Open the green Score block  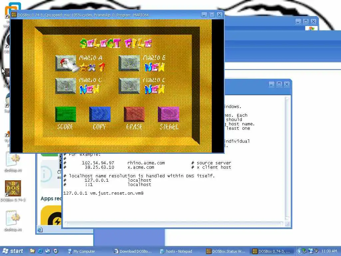click(x=66, y=114)
